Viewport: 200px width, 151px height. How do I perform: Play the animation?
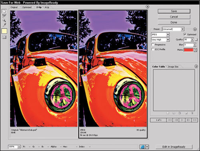[182, 120]
